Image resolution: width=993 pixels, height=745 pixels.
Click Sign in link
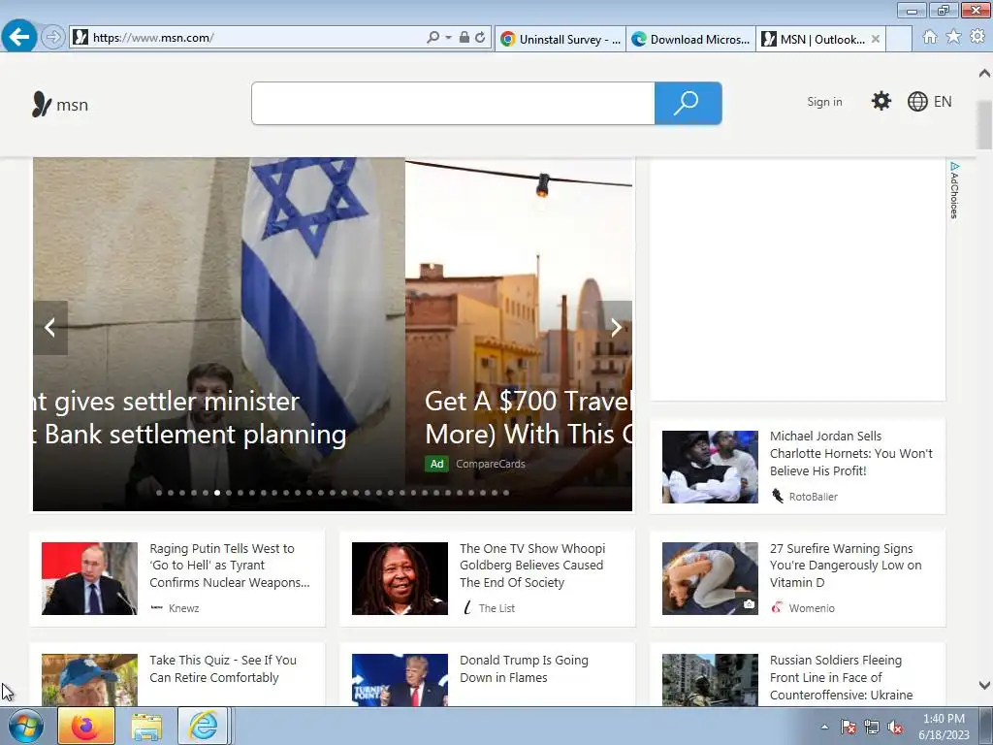[824, 101]
